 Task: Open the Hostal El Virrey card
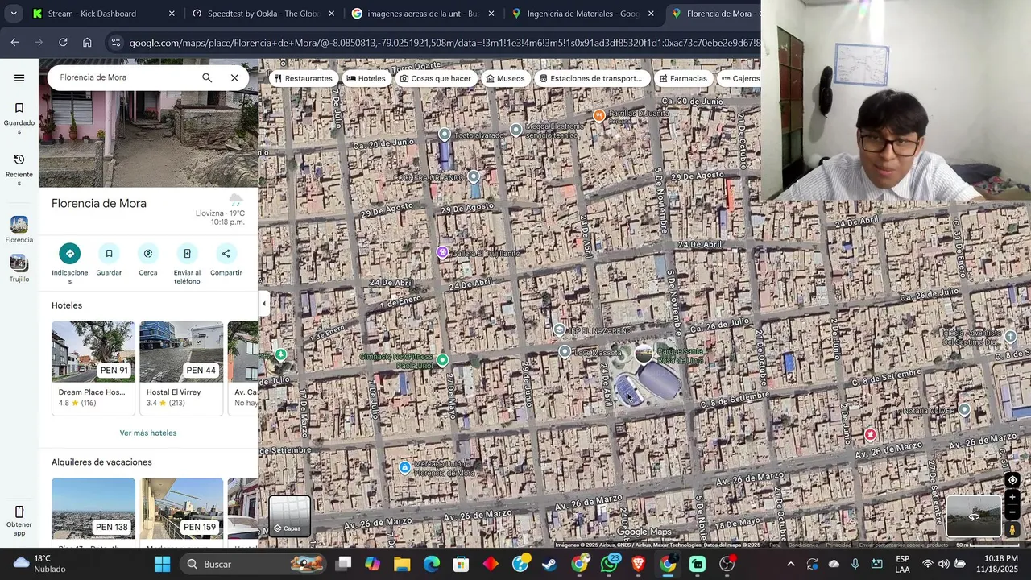pos(181,368)
